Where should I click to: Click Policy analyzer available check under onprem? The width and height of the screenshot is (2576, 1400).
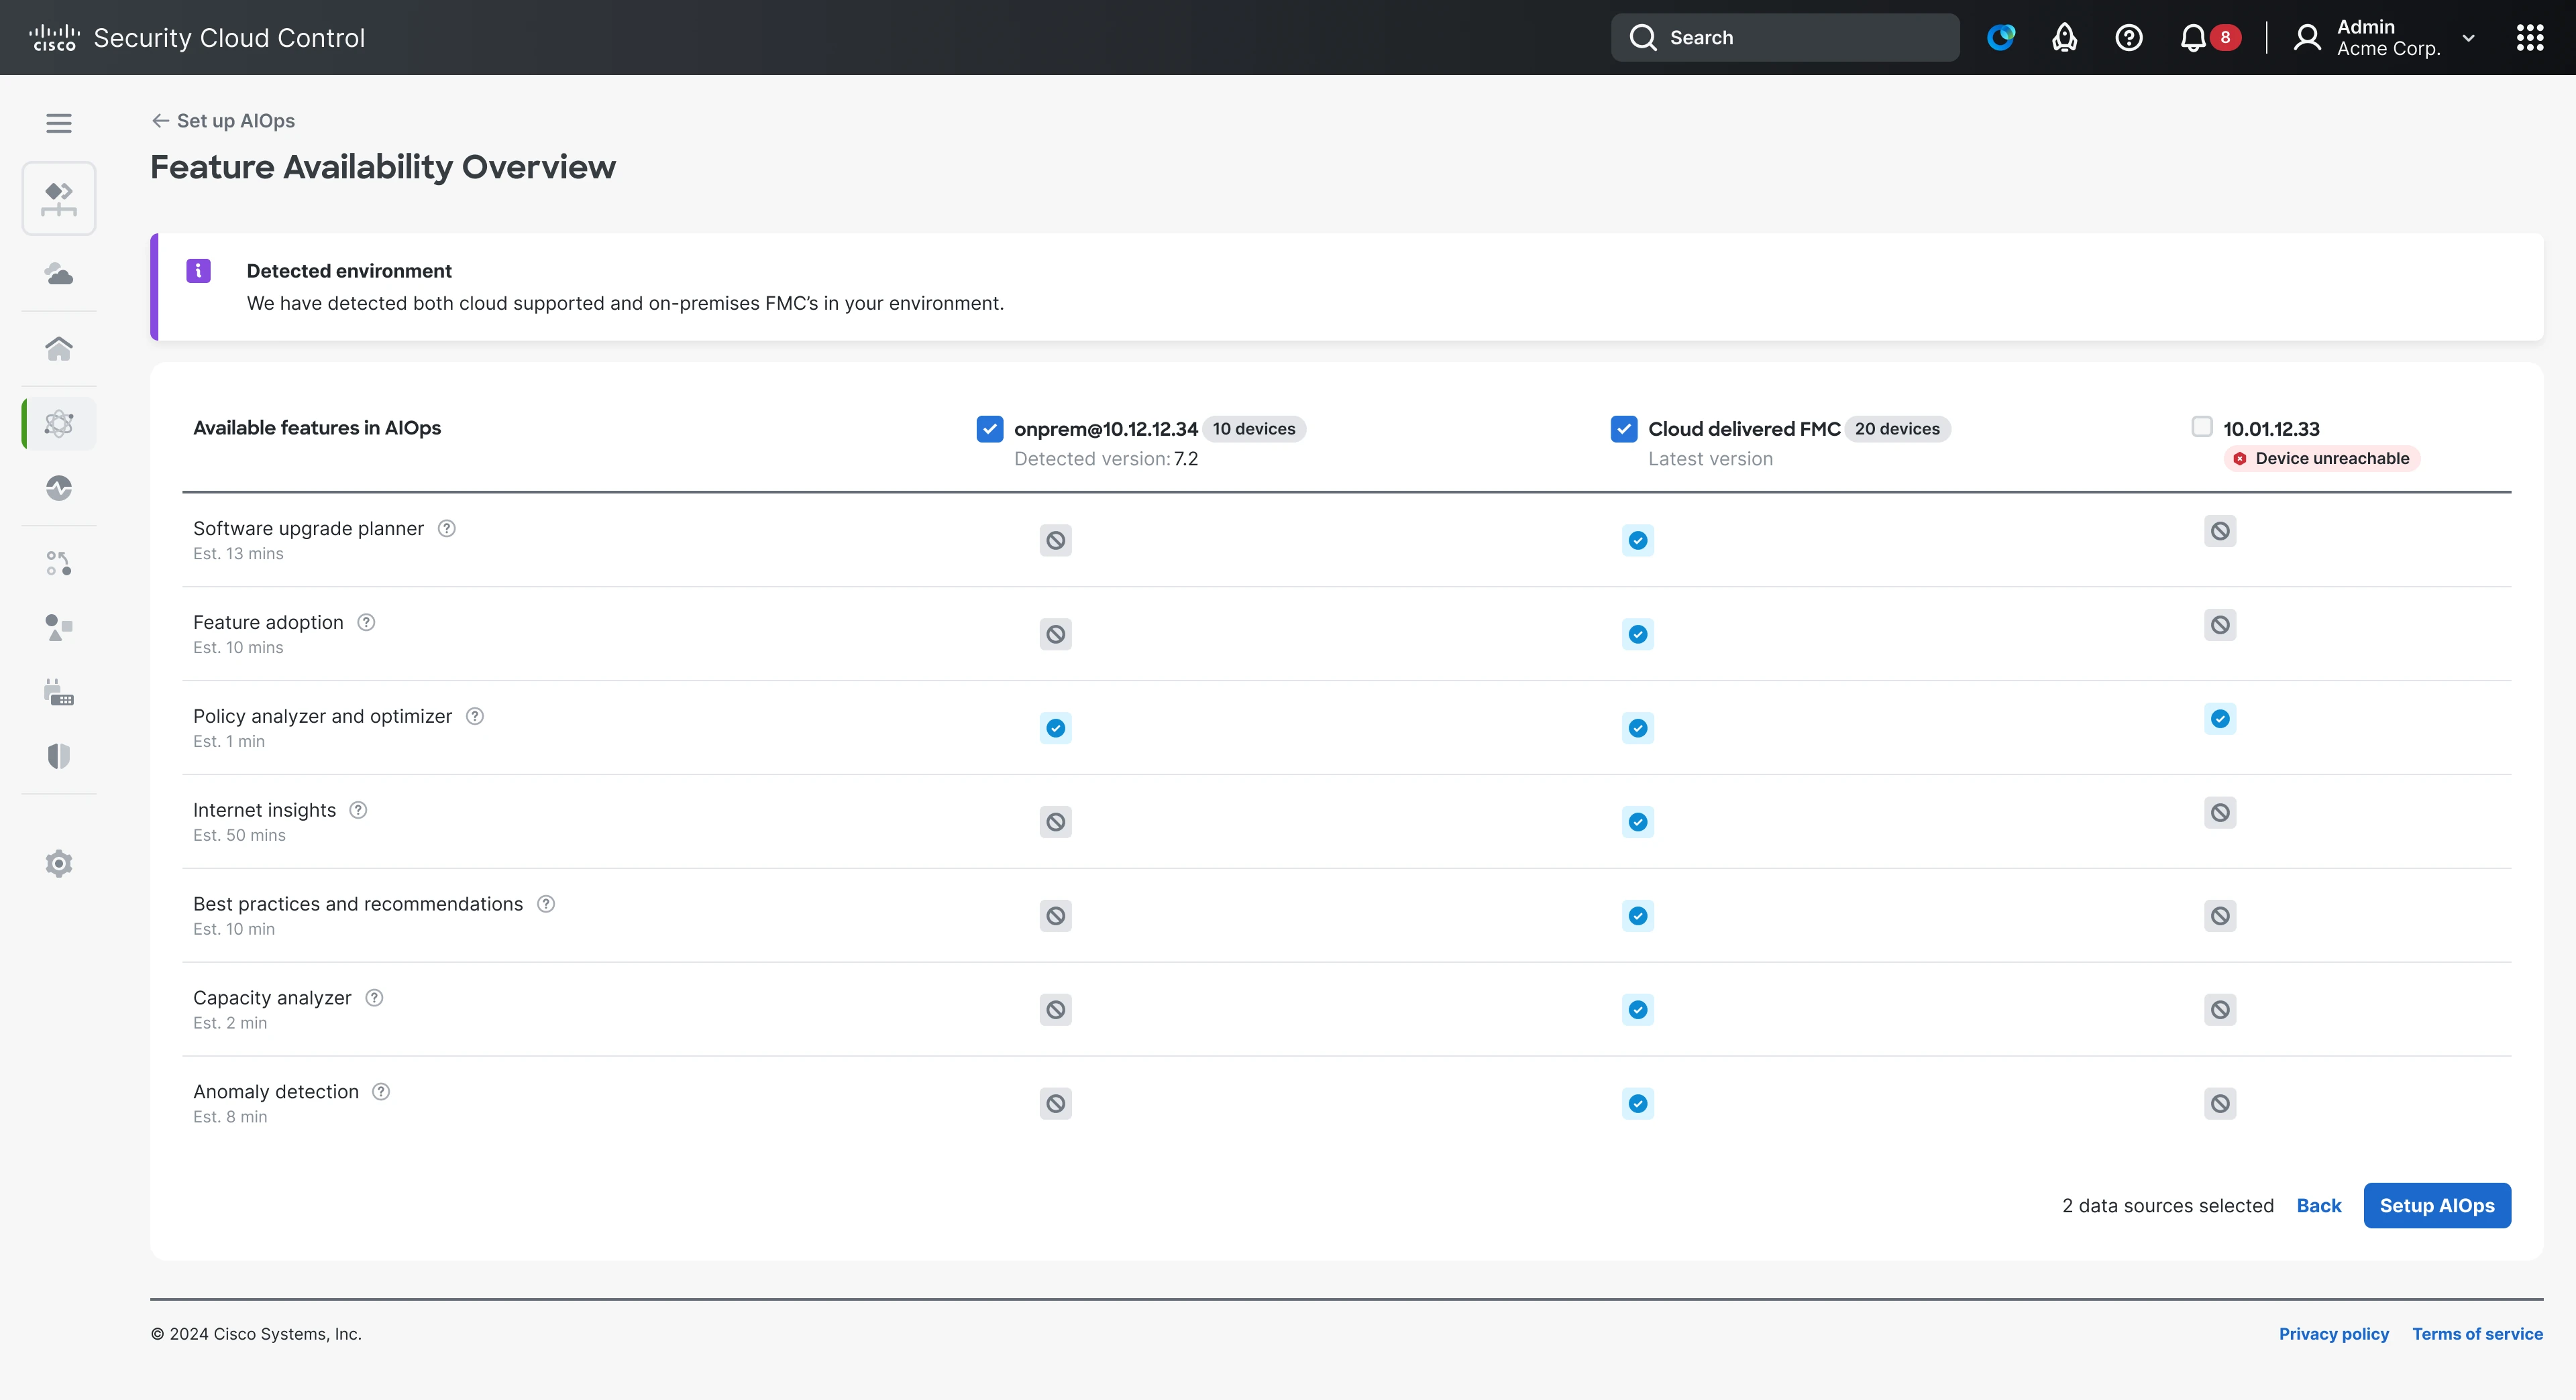(1055, 728)
